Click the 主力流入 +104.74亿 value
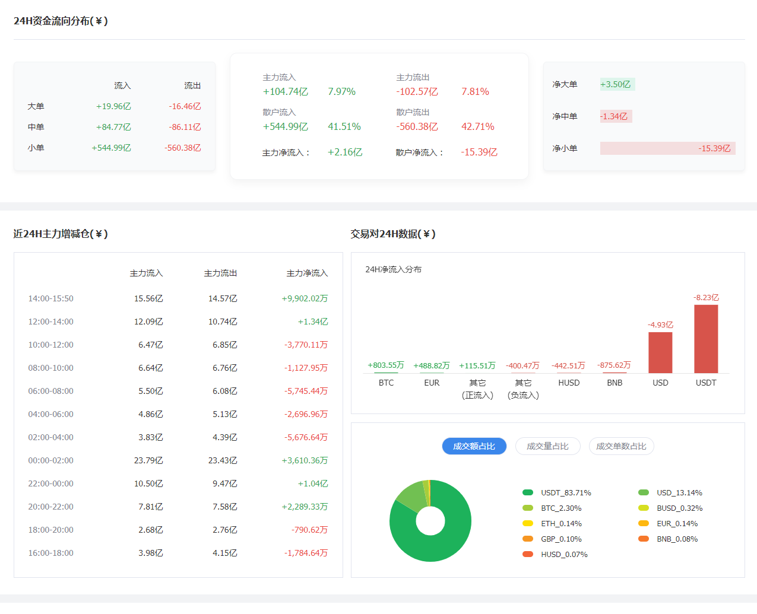The image size is (757, 614). (x=286, y=91)
